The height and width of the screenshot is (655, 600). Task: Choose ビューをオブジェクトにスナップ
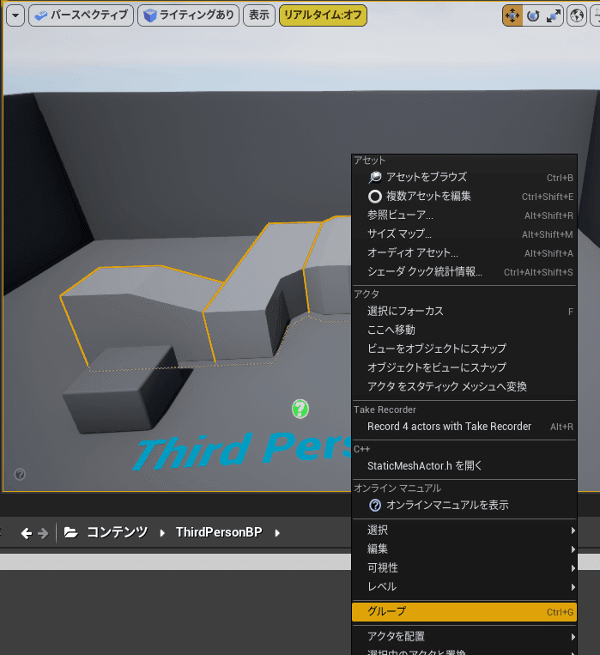coord(464,349)
